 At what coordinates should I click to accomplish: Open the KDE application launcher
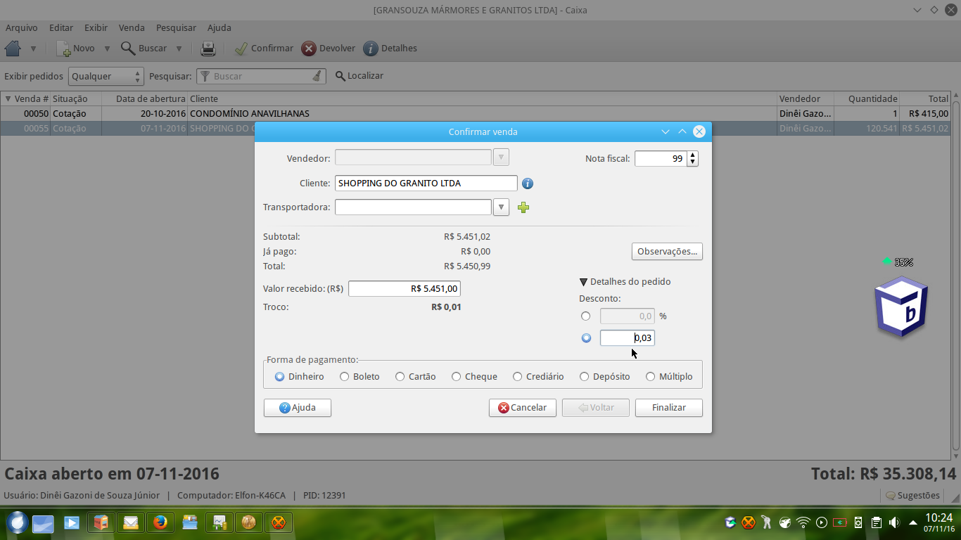coord(18,522)
